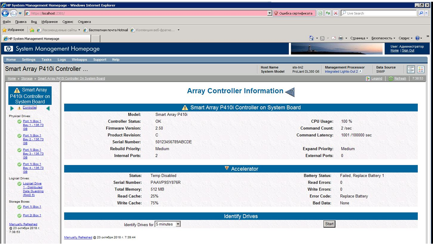Click the compatibility view page icon
The width and height of the screenshot is (433, 245).
click(x=320, y=13)
